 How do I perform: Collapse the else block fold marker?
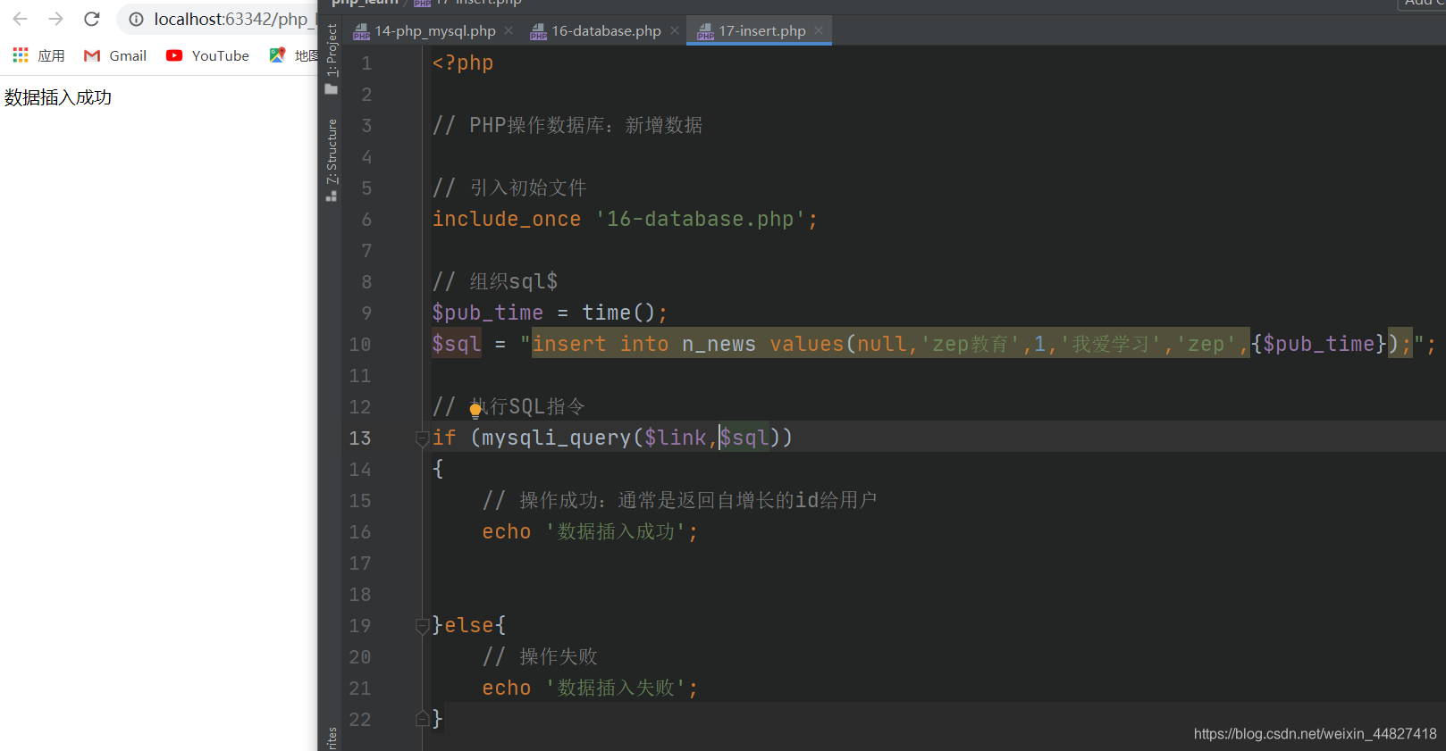coord(422,626)
